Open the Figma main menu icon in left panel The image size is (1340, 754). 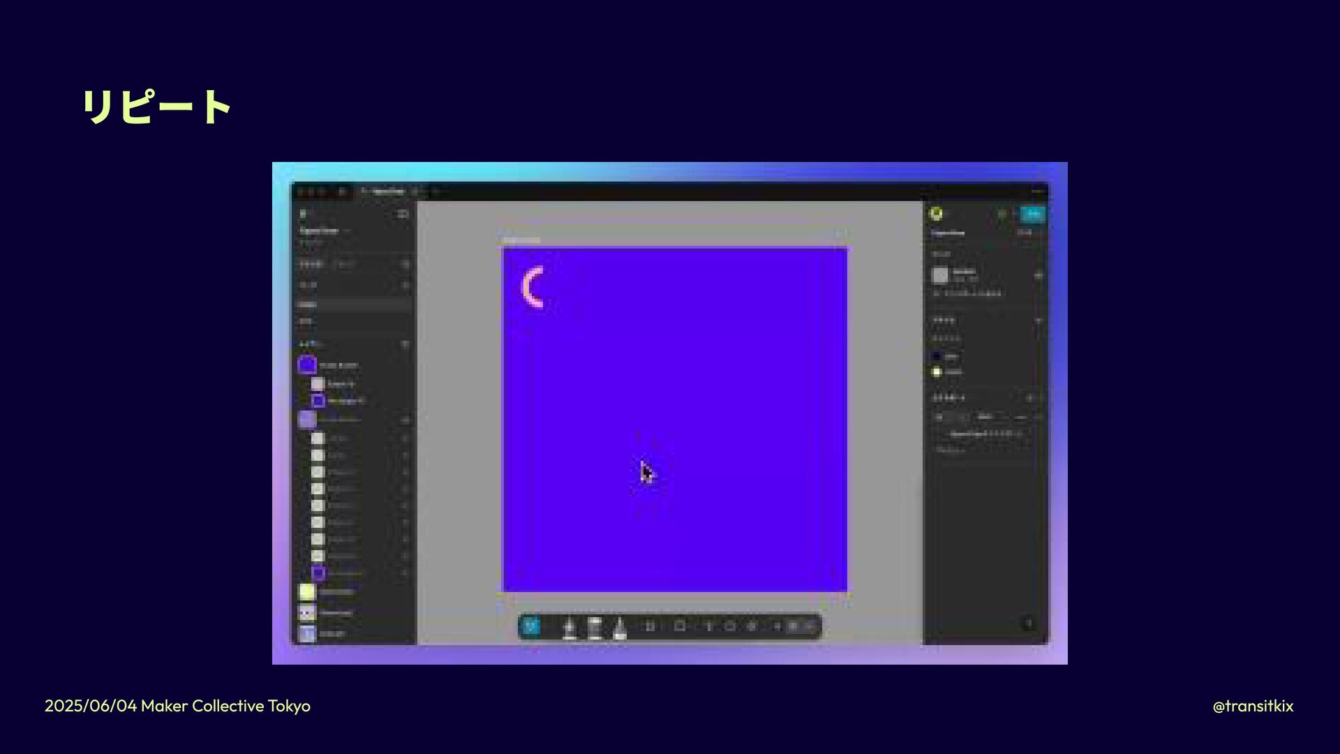tap(303, 214)
